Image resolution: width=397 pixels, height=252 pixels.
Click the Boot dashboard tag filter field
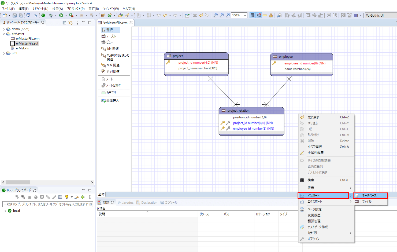point(47,204)
